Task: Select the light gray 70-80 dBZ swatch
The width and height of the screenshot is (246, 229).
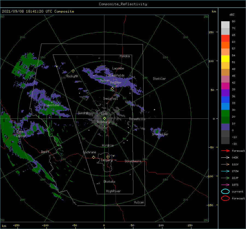Action: 225,25
